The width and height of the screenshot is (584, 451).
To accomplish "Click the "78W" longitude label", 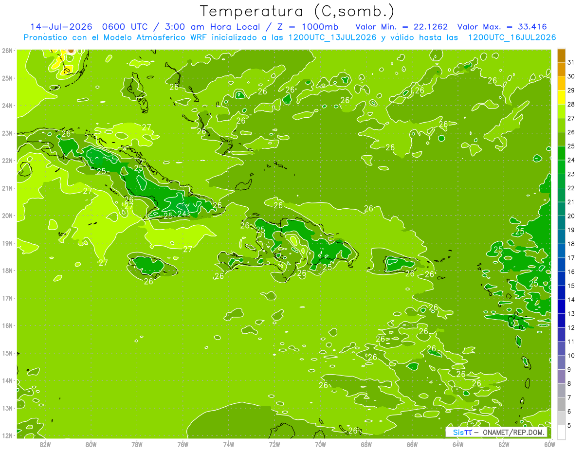I will click(x=137, y=444).
